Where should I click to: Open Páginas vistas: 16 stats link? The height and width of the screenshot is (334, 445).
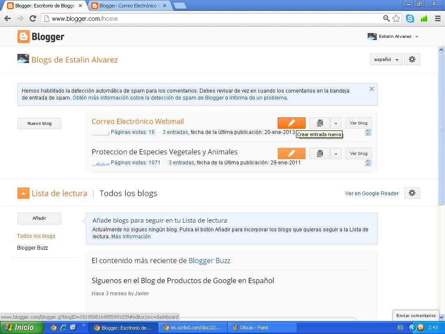(x=133, y=132)
